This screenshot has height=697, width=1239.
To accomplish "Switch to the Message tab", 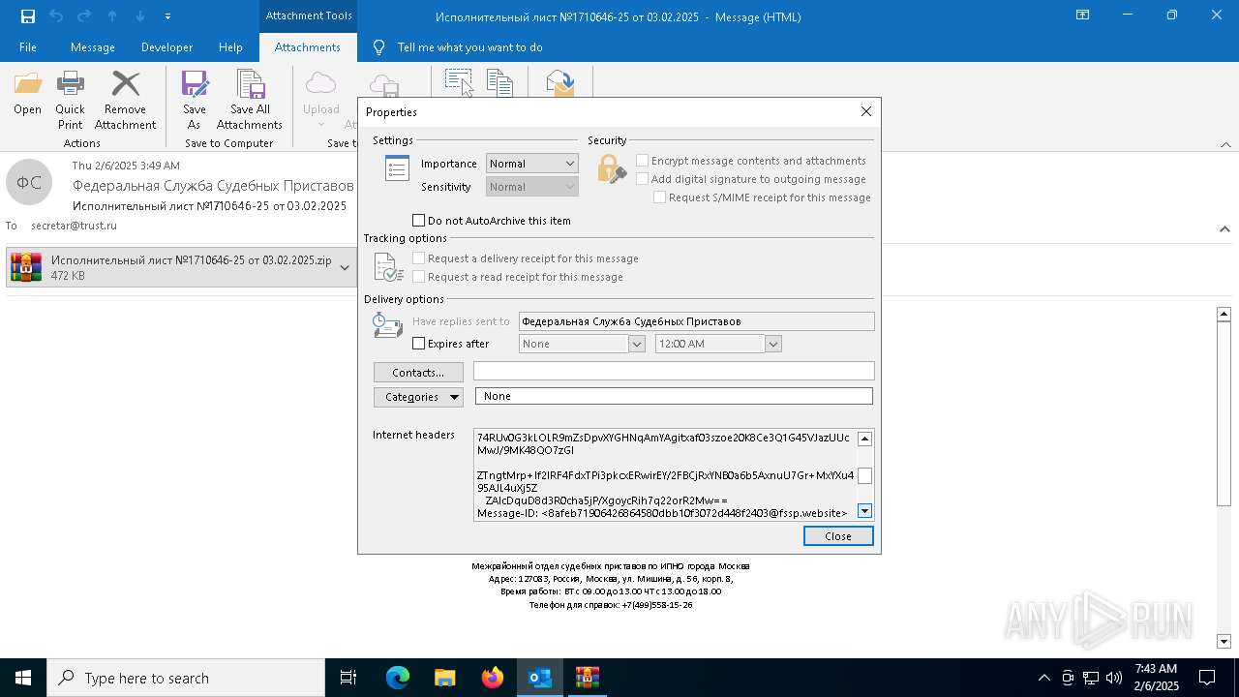I will tap(93, 47).
